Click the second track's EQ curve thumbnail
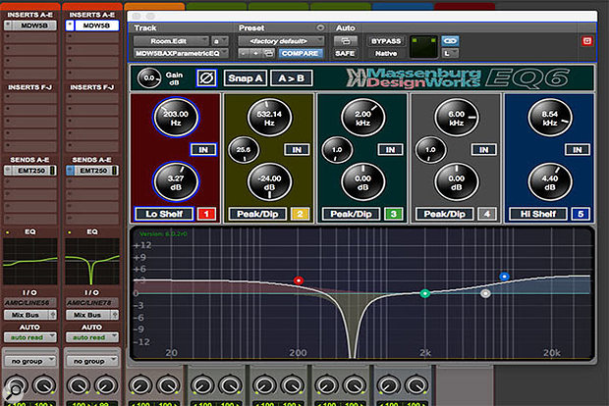 [92, 262]
